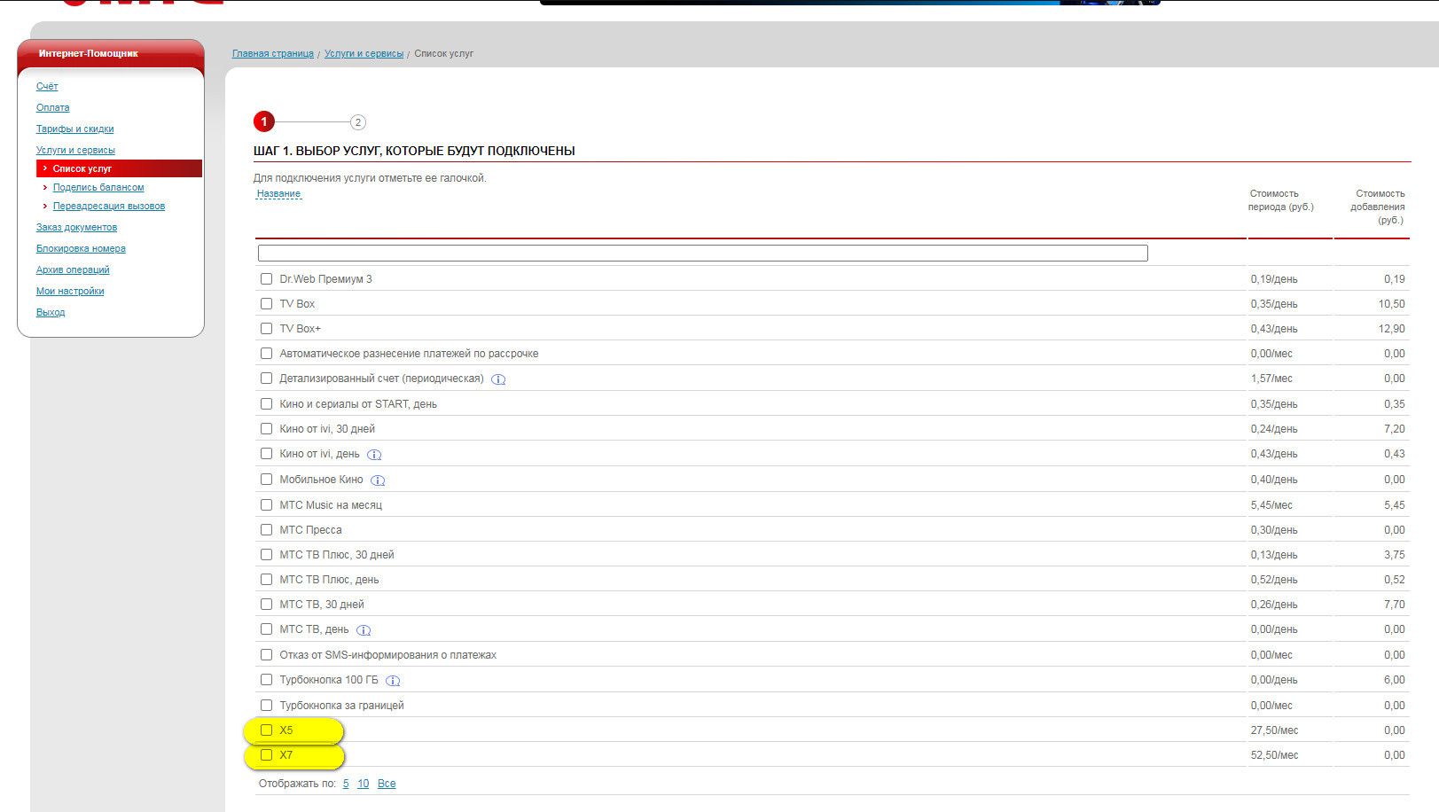This screenshot has width=1439, height=812.
Task: Click 52,50/мес price for X7
Action: pyautogui.click(x=1274, y=755)
